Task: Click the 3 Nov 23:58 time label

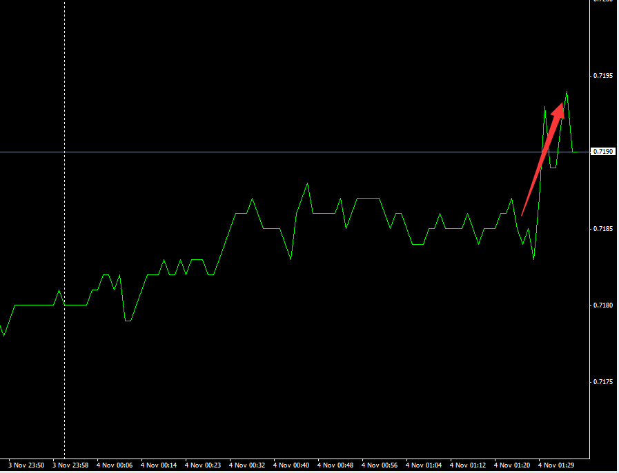Action: pos(70,465)
